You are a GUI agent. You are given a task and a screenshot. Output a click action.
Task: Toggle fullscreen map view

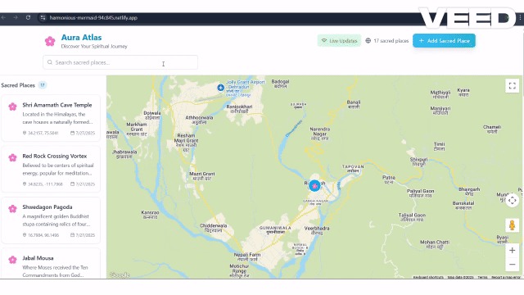click(512, 85)
